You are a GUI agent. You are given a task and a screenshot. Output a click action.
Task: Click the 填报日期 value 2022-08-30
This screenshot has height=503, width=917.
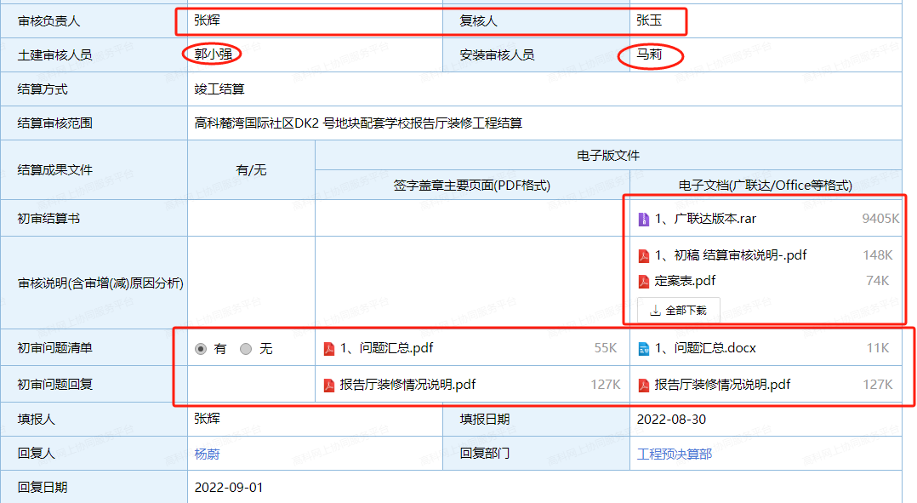(x=670, y=420)
